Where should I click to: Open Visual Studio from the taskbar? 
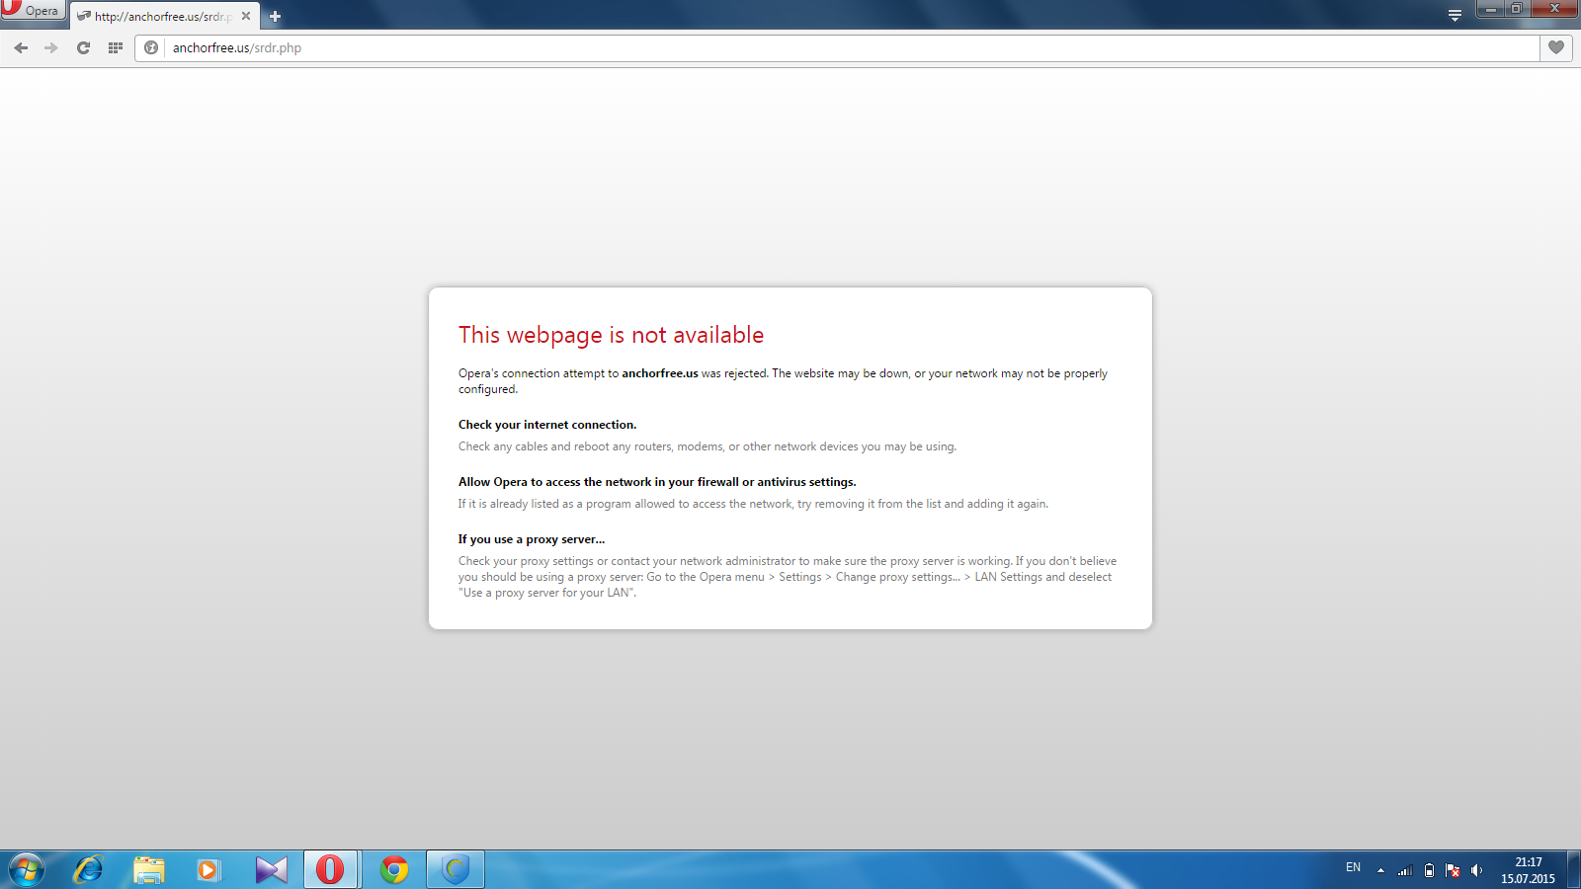(271, 869)
